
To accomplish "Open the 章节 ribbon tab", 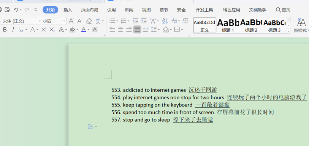I will (x=164, y=10).
